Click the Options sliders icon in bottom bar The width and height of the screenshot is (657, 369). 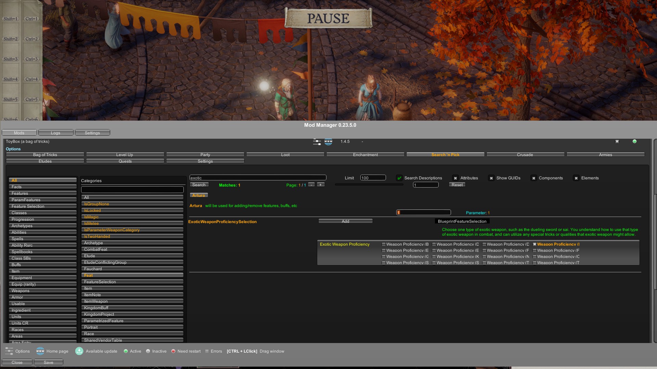(8, 351)
